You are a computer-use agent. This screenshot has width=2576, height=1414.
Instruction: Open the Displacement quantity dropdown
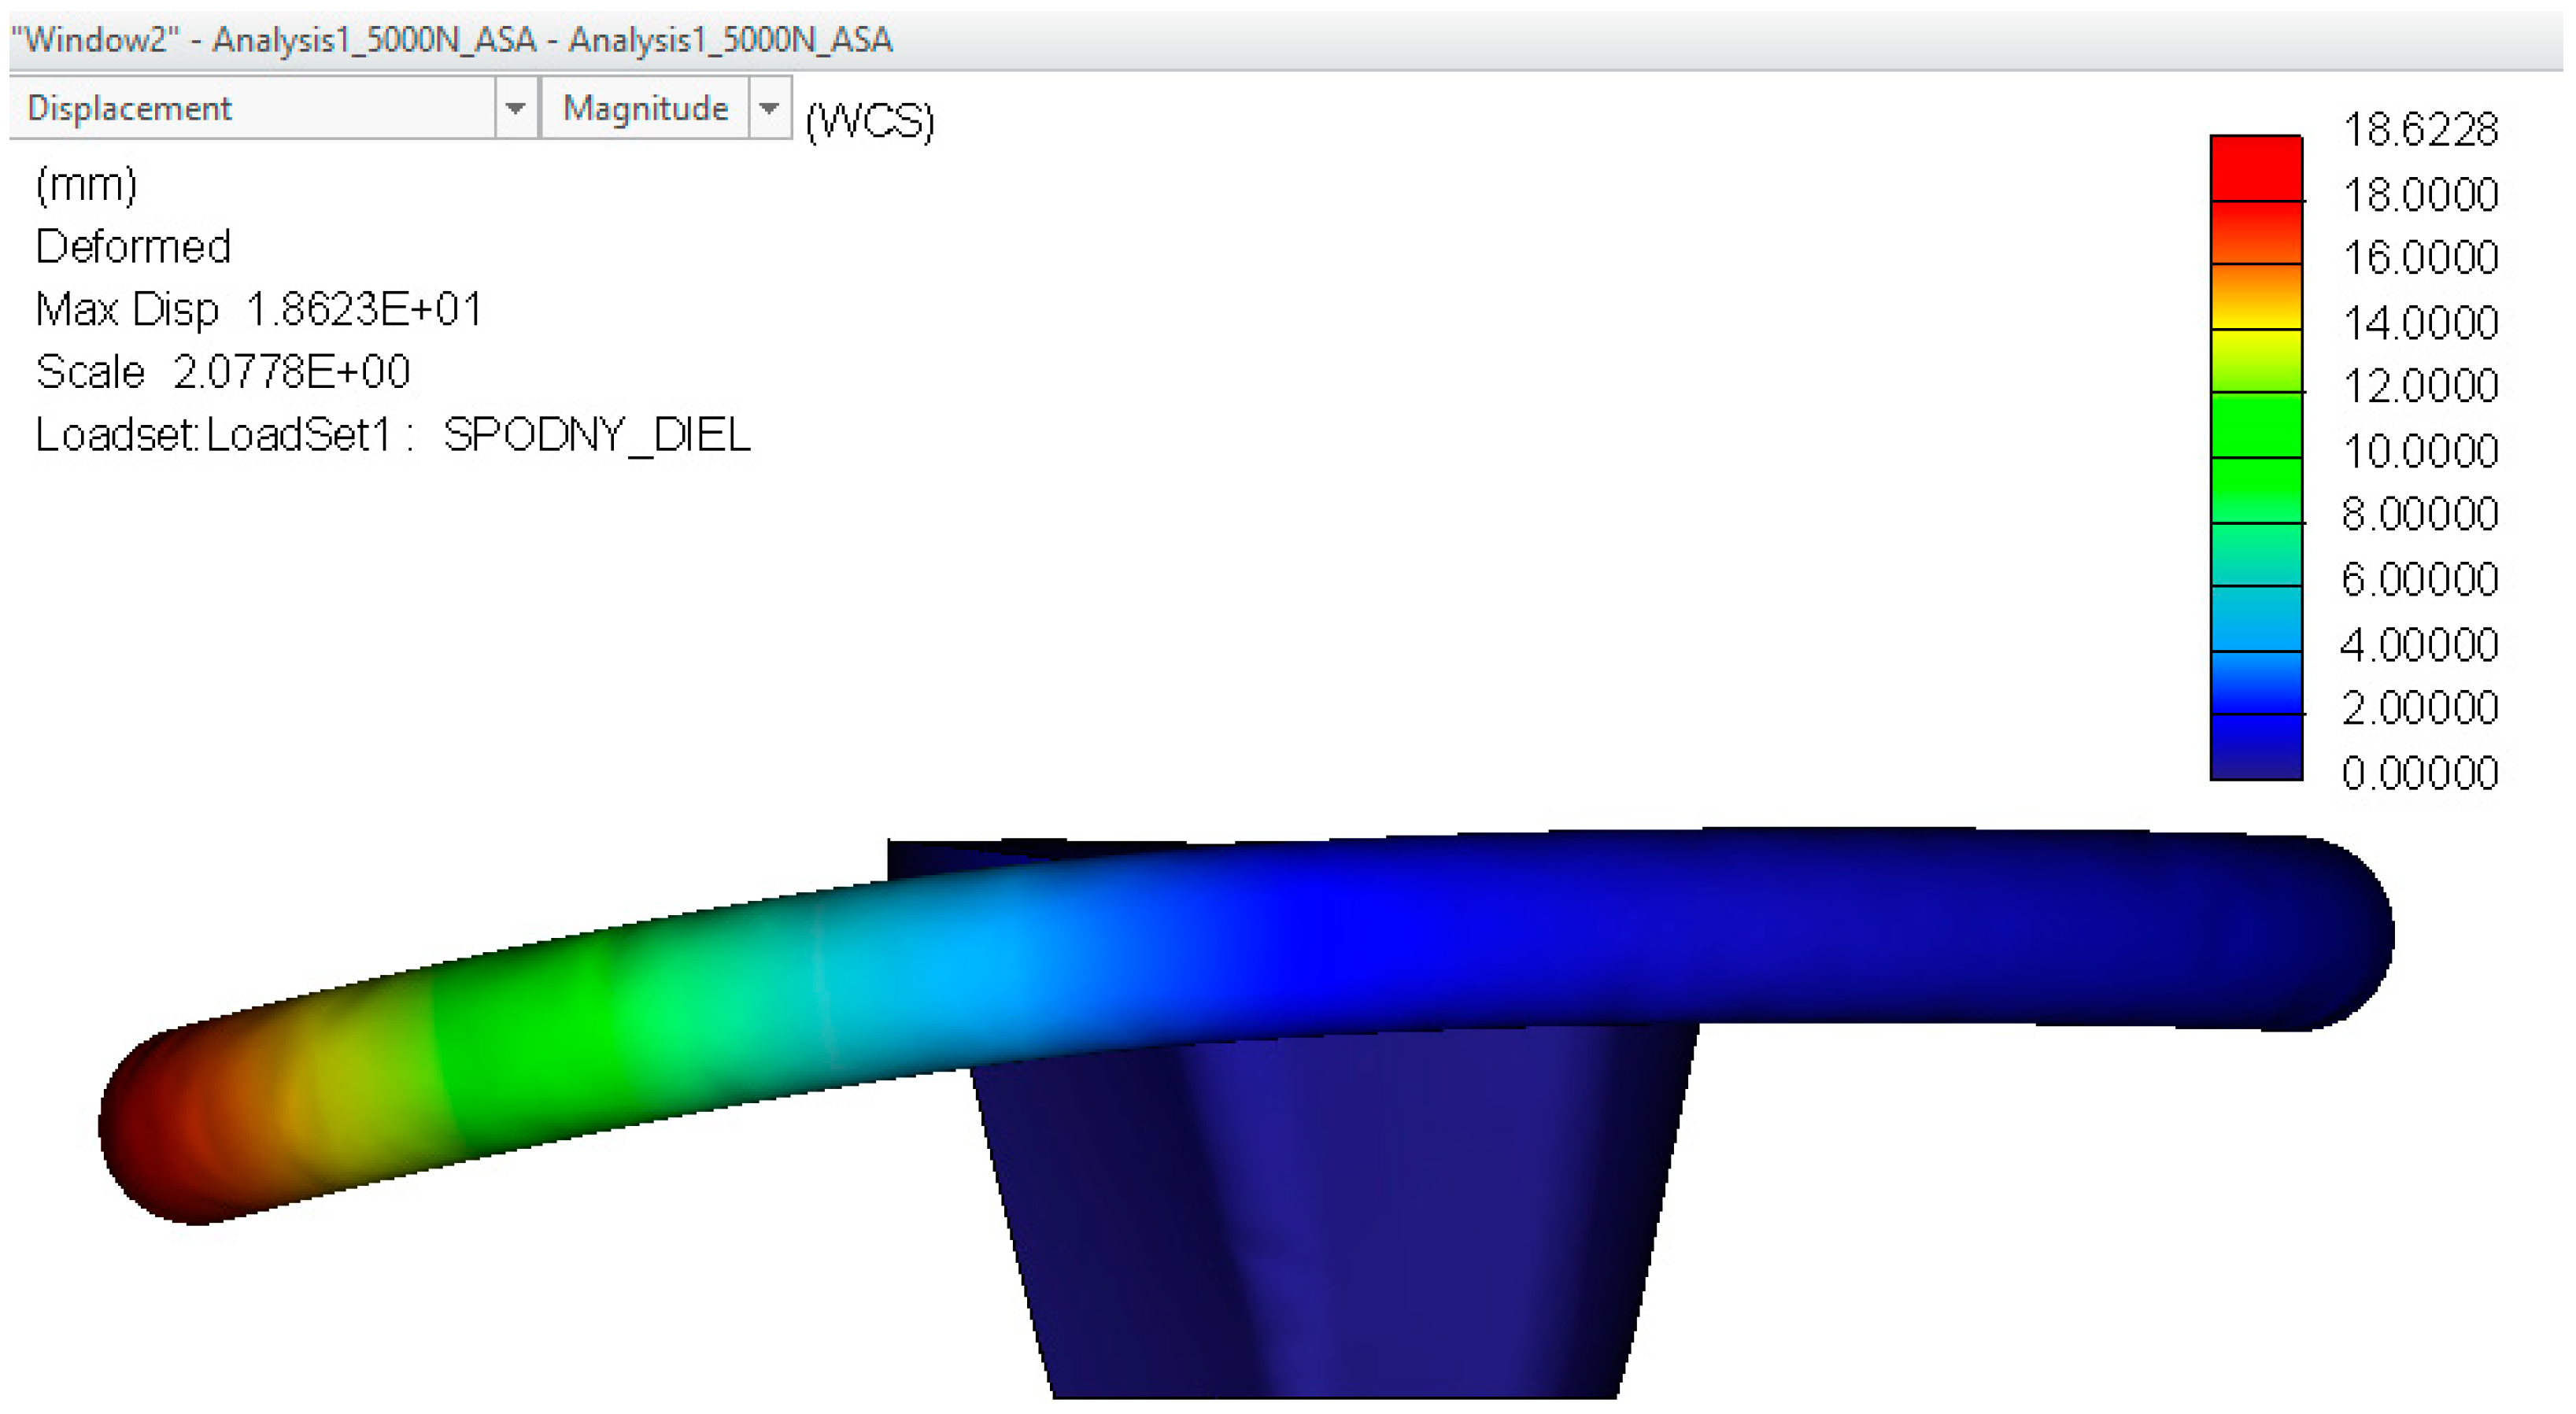tap(250, 108)
